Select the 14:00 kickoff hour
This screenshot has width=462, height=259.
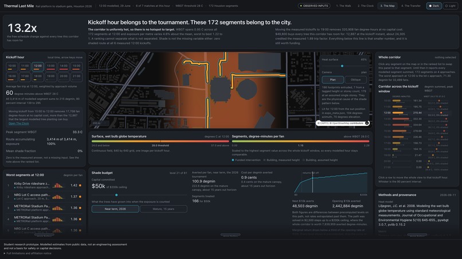pyautogui.click(x=64, y=67)
